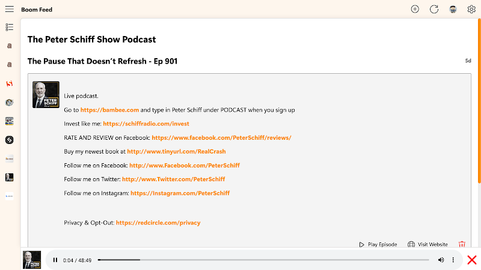Viewport: 481px width, 270px height.
Task: Refresh feeds with the circular arrow icon
Action: point(434,9)
